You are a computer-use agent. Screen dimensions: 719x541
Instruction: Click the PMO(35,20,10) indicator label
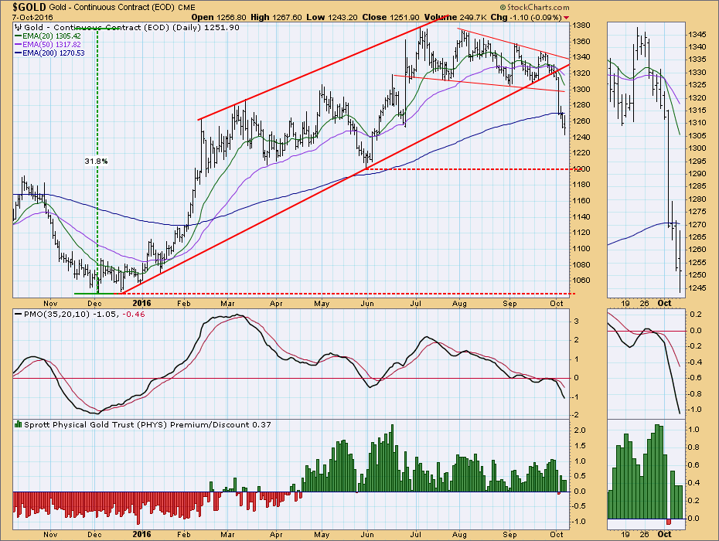pos(46,315)
